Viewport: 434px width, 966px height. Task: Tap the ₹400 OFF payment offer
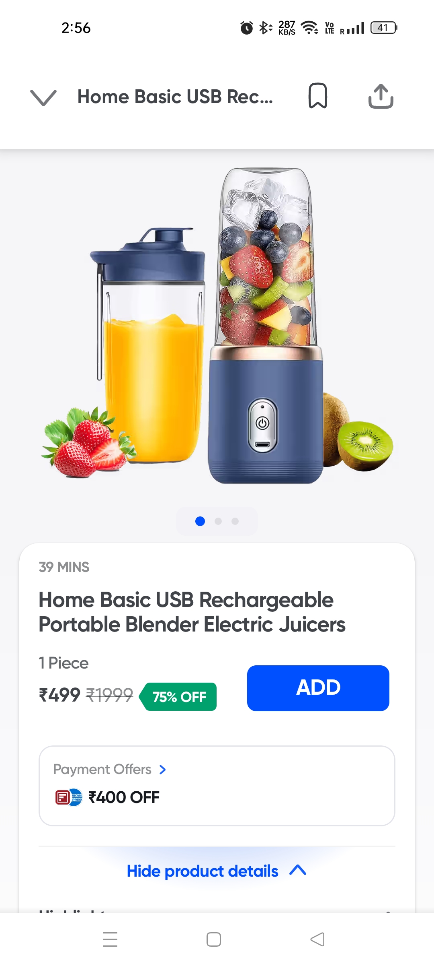(124, 797)
